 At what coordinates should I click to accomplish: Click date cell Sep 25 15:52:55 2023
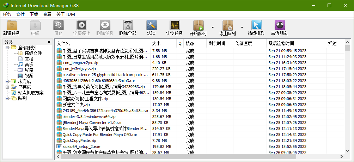(287, 147)
